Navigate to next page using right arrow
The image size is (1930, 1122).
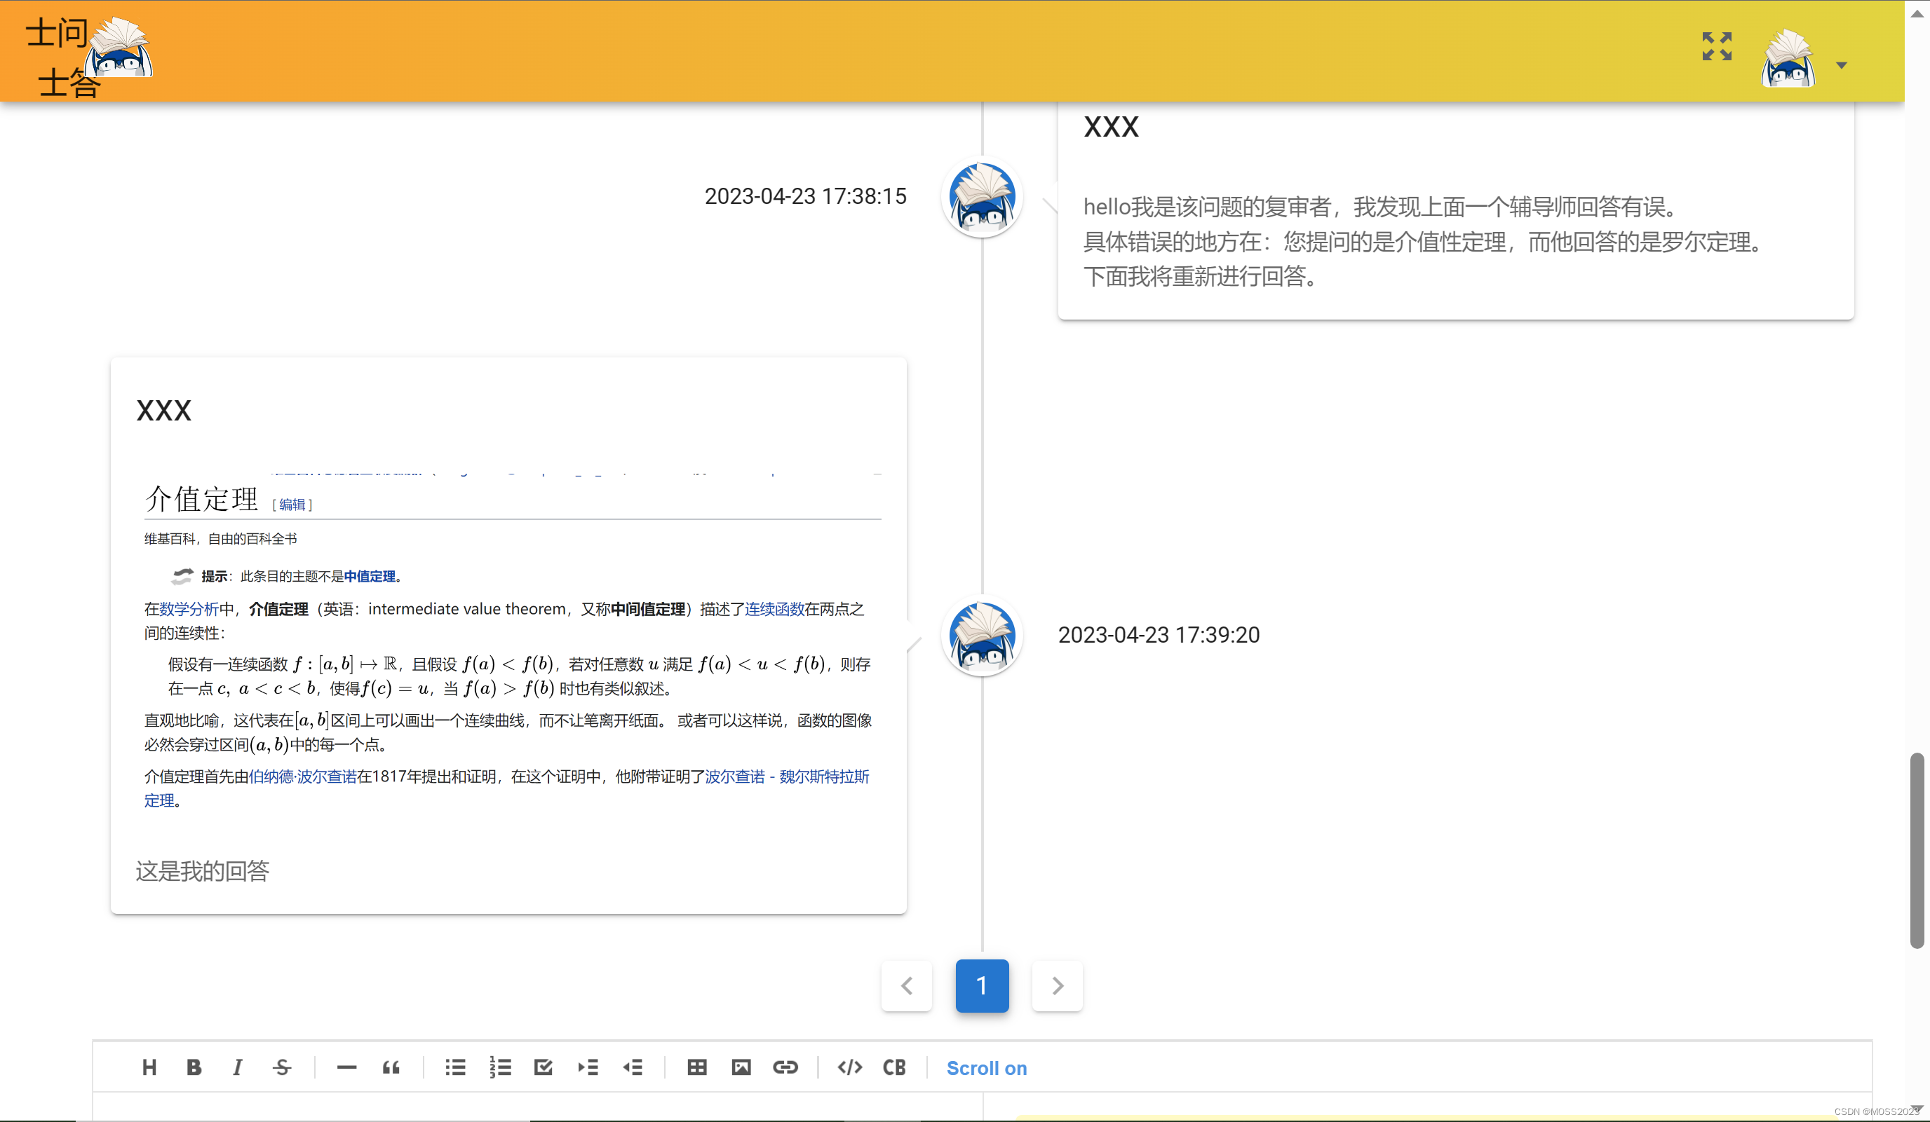coord(1056,986)
